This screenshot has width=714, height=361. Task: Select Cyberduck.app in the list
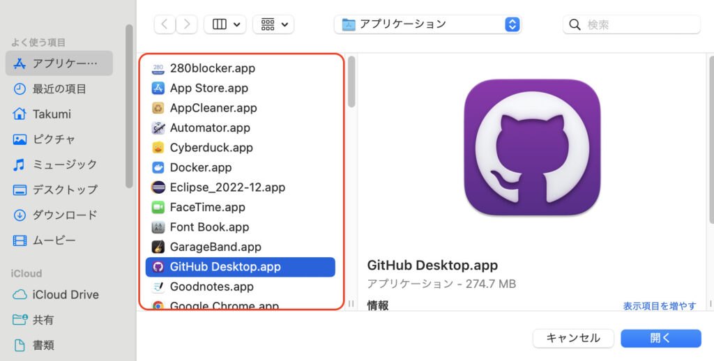[x=241, y=148]
